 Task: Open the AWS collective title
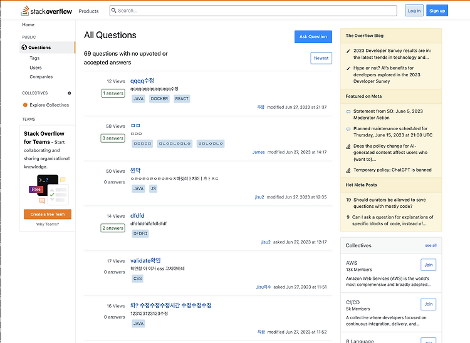(x=352, y=263)
